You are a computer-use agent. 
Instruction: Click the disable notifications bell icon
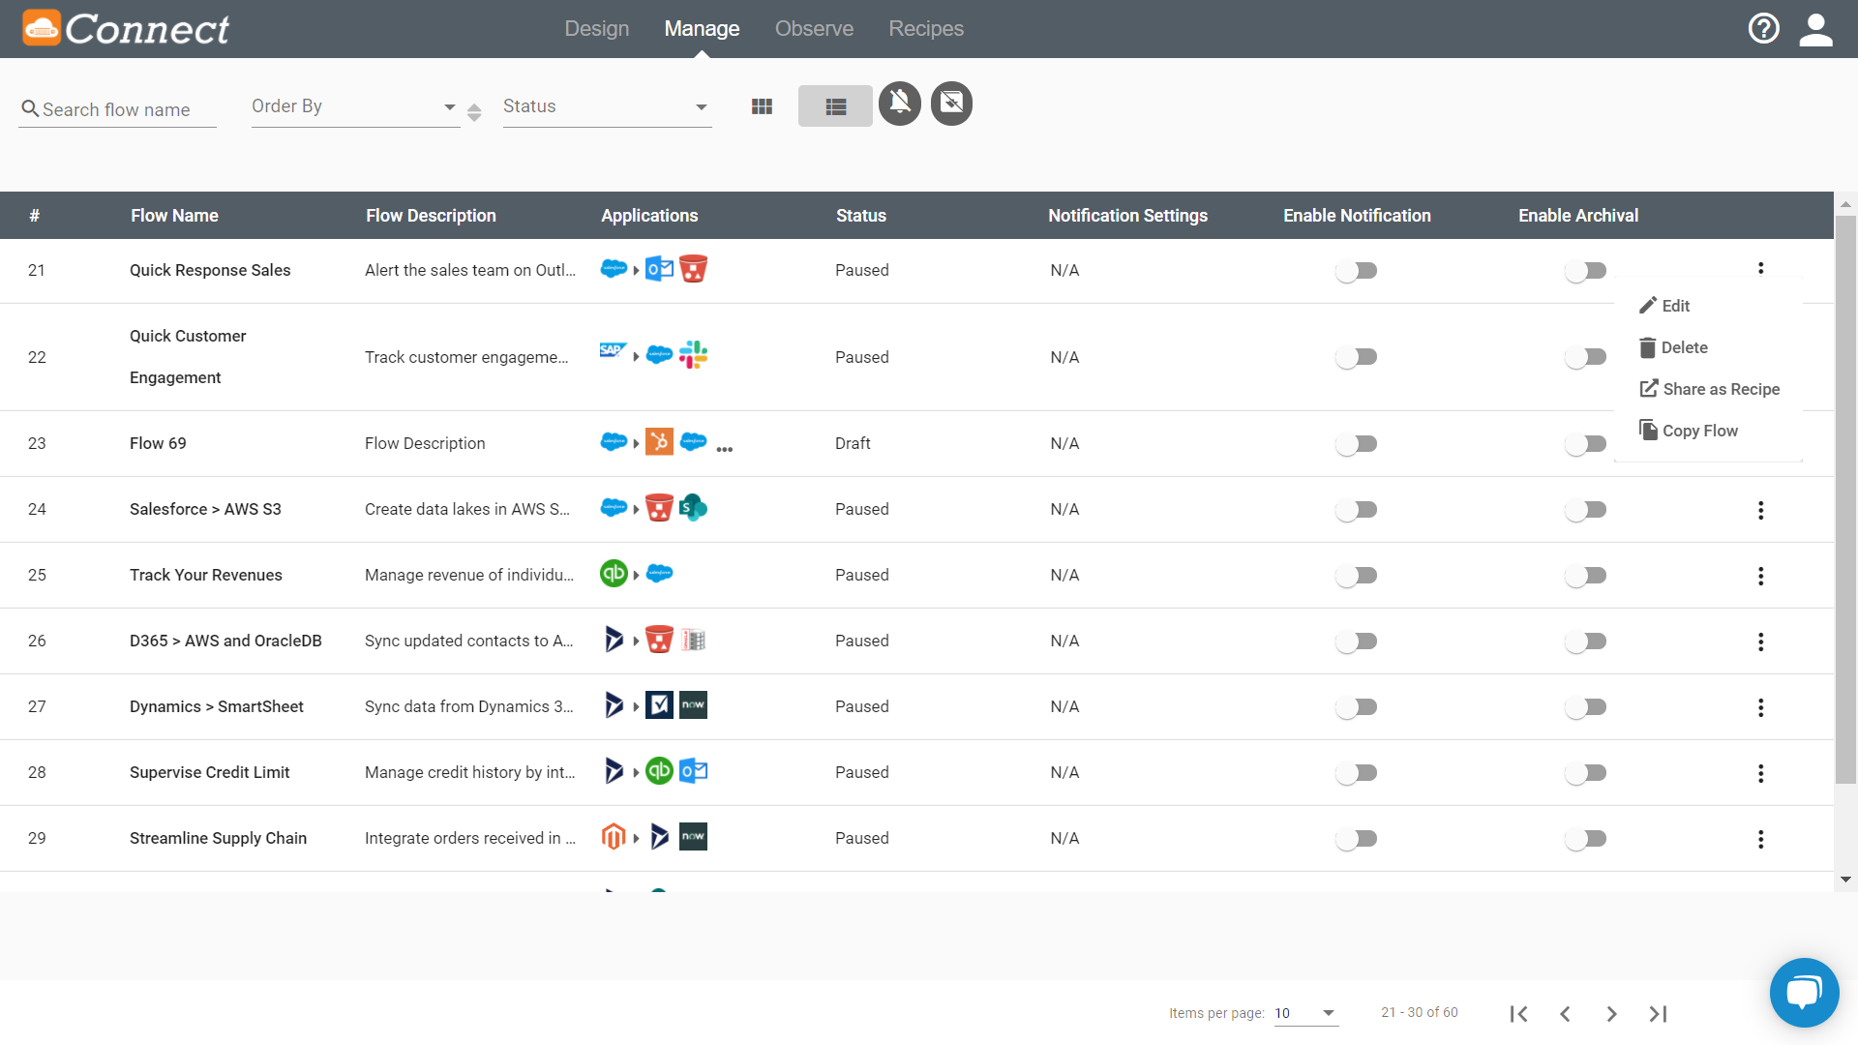point(900,104)
